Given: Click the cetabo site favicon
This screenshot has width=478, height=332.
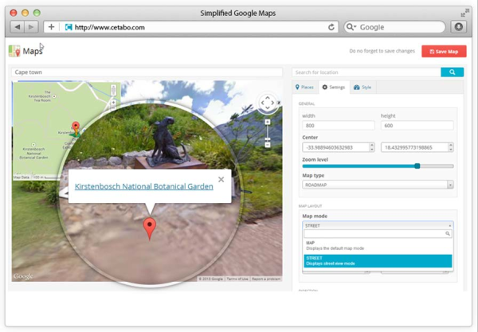Looking at the screenshot, I should click(x=69, y=27).
